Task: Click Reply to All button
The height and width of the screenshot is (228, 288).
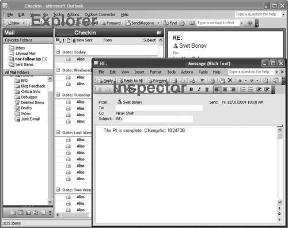Action: (130, 81)
